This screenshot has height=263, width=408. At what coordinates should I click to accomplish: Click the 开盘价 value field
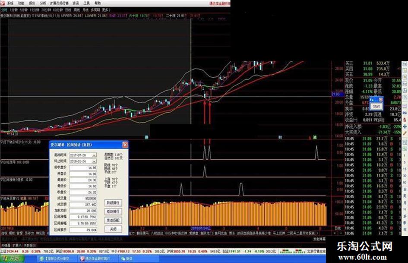click(x=83, y=174)
